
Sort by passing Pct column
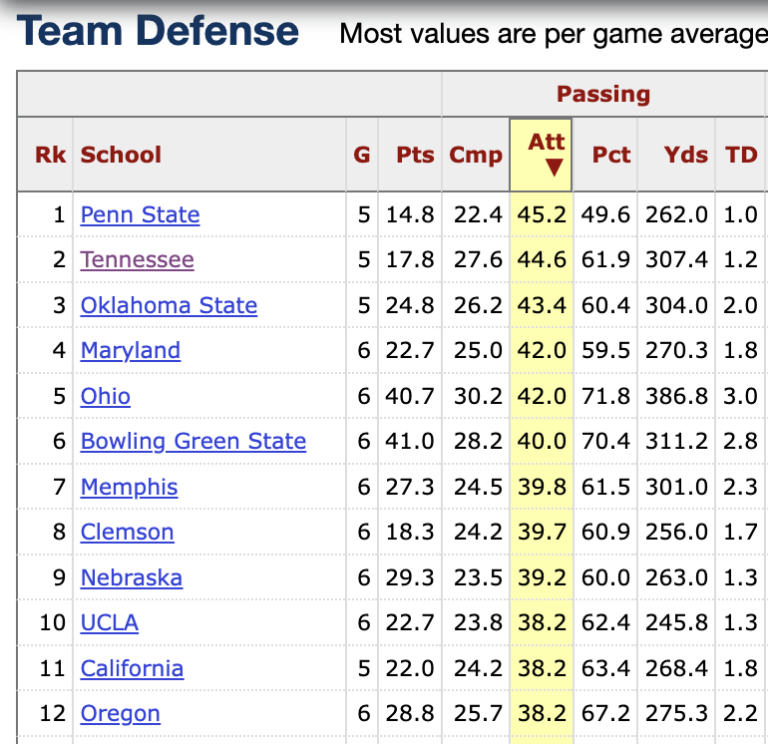click(611, 155)
